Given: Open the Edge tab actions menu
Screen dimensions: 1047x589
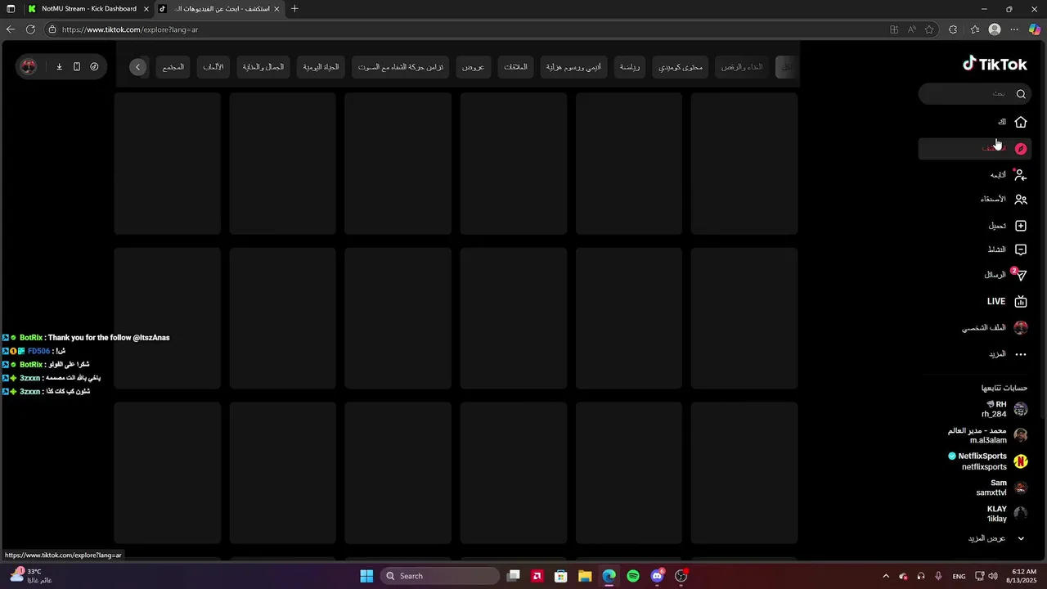Looking at the screenshot, I should click(x=11, y=9).
